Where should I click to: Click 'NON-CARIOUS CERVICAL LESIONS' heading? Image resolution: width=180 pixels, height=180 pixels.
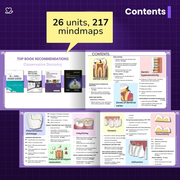pos(112,152)
